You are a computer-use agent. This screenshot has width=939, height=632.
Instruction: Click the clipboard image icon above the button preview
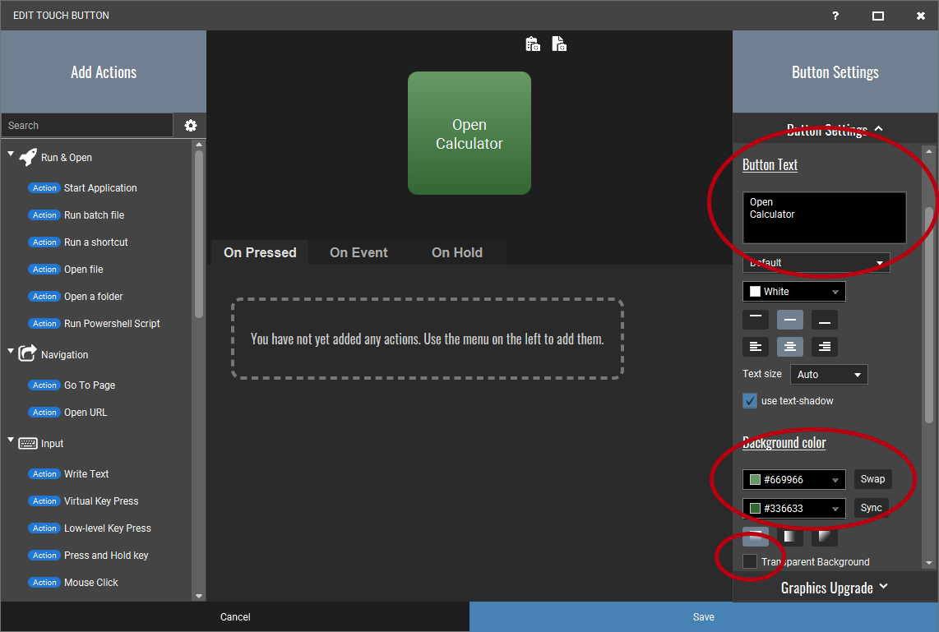[x=533, y=44]
